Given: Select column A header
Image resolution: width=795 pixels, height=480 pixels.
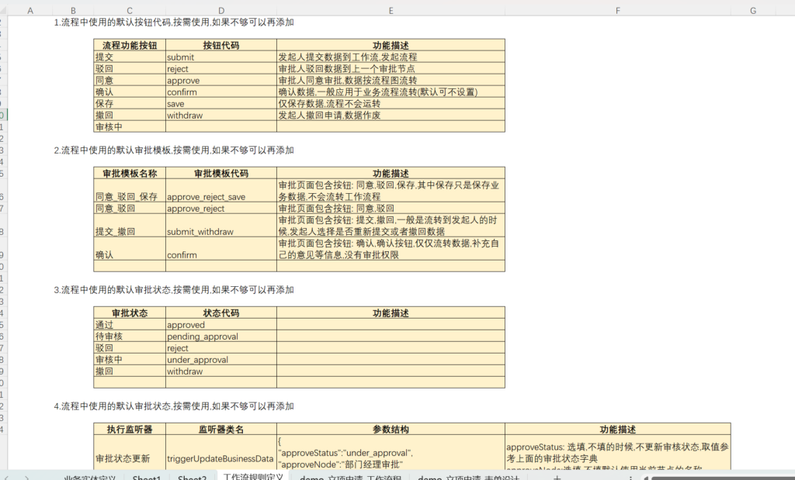Looking at the screenshot, I should click(30, 11).
